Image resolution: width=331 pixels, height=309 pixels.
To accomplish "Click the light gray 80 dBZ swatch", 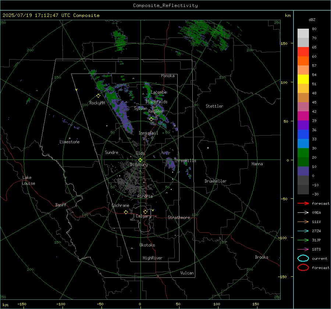I will tap(303, 33).
